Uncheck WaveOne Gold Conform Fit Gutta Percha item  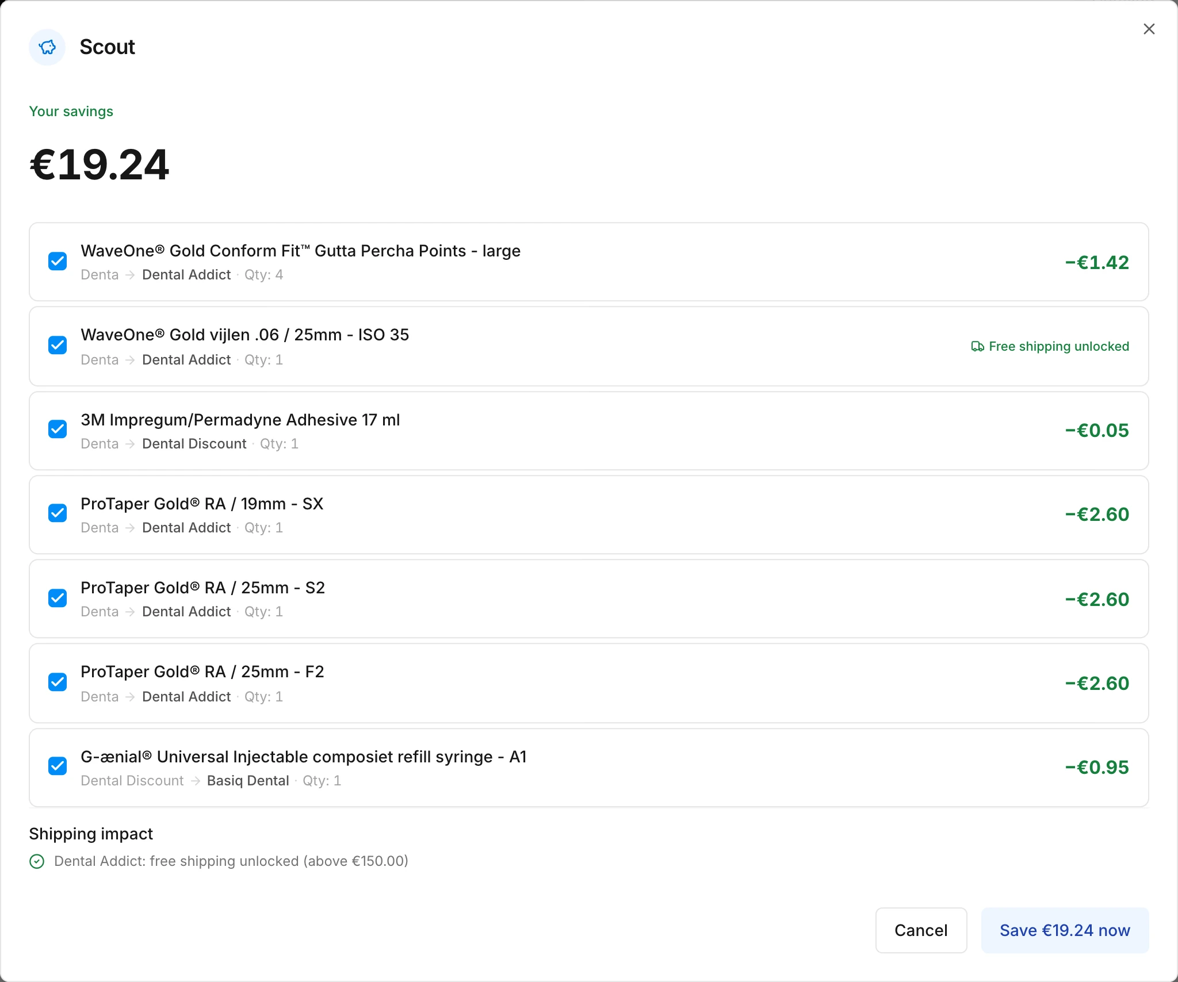pos(58,261)
